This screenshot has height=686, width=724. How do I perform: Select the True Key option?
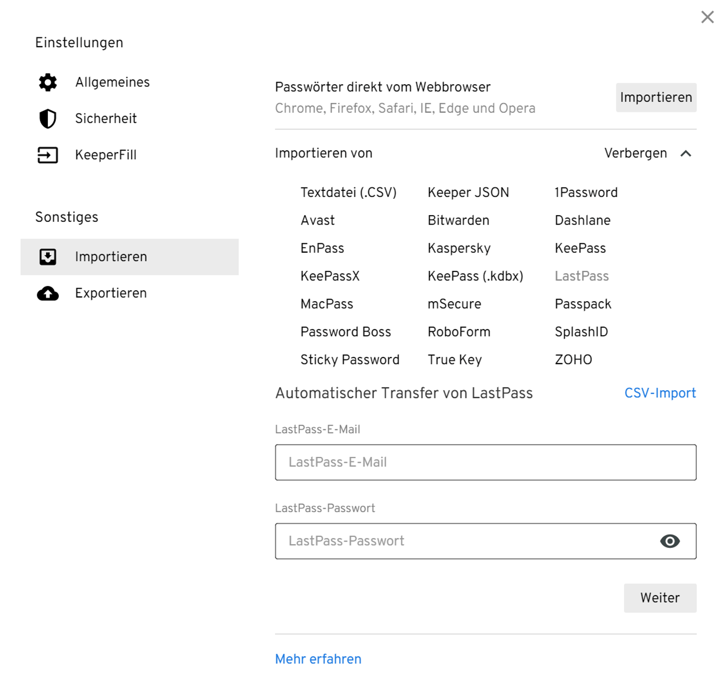(454, 360)
